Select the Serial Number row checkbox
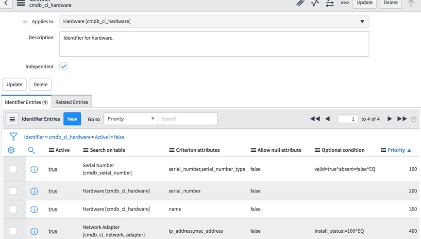 (x=13, y=169)
